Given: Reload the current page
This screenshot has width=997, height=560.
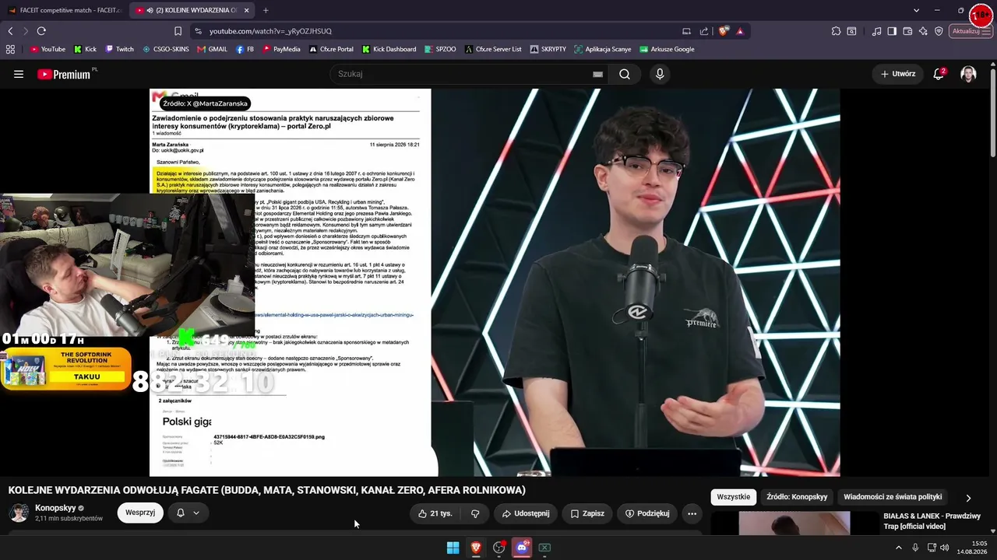Looking at the screenshot, I should pos(41,31).
